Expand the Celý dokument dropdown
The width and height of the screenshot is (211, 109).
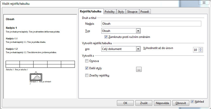[138, 49]
